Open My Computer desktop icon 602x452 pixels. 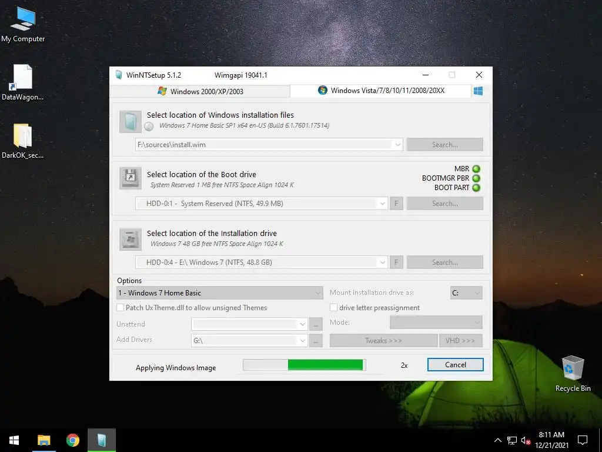[23, 25]
